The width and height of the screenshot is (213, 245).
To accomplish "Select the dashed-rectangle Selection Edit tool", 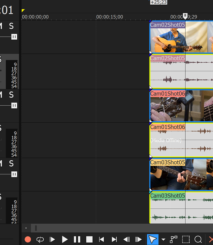I will pos(186,239).
